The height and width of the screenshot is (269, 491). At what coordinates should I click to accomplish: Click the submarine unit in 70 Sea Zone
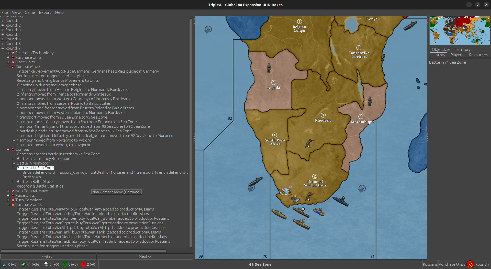255,181
